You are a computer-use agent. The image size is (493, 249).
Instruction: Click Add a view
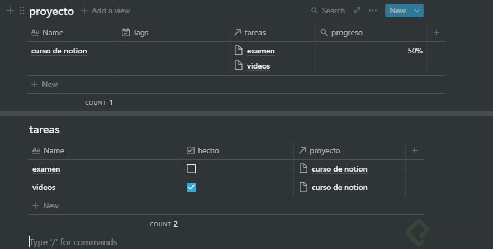pos(105,11)
